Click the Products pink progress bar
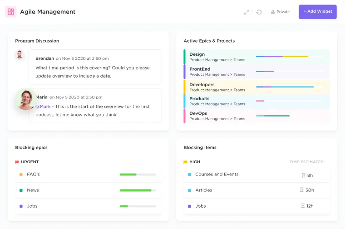 coord(260,101)
